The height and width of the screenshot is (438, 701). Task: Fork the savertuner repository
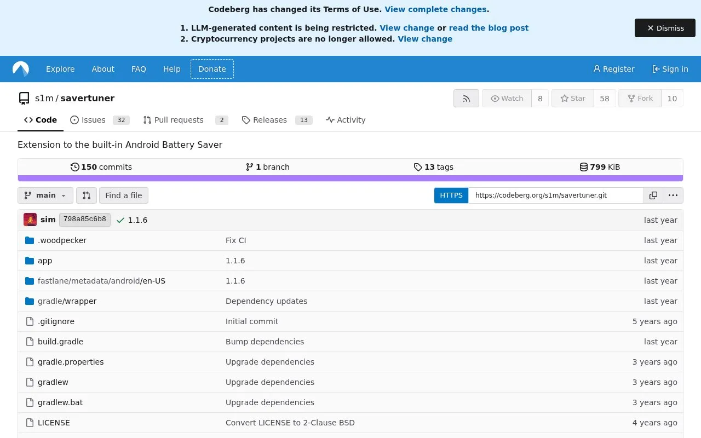[640, 99]
